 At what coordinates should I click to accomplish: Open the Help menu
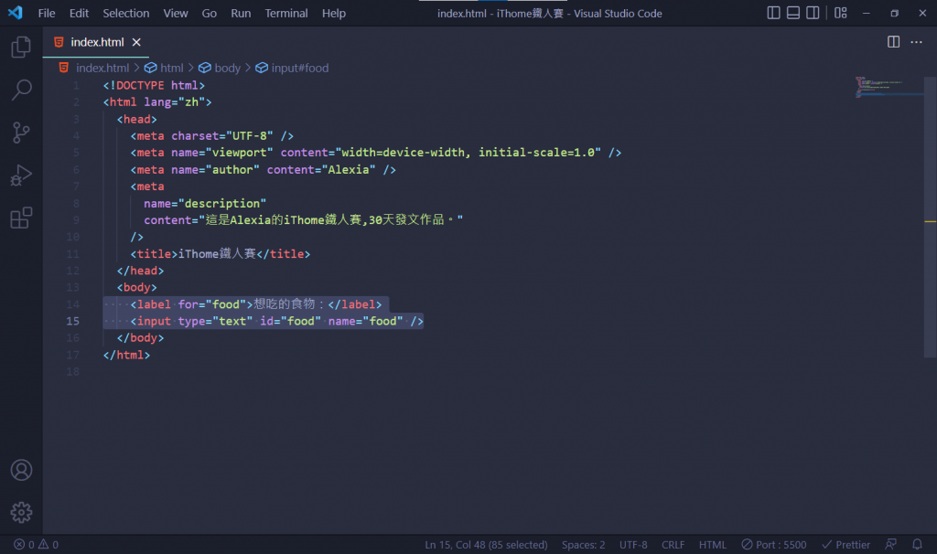[333, 13]
